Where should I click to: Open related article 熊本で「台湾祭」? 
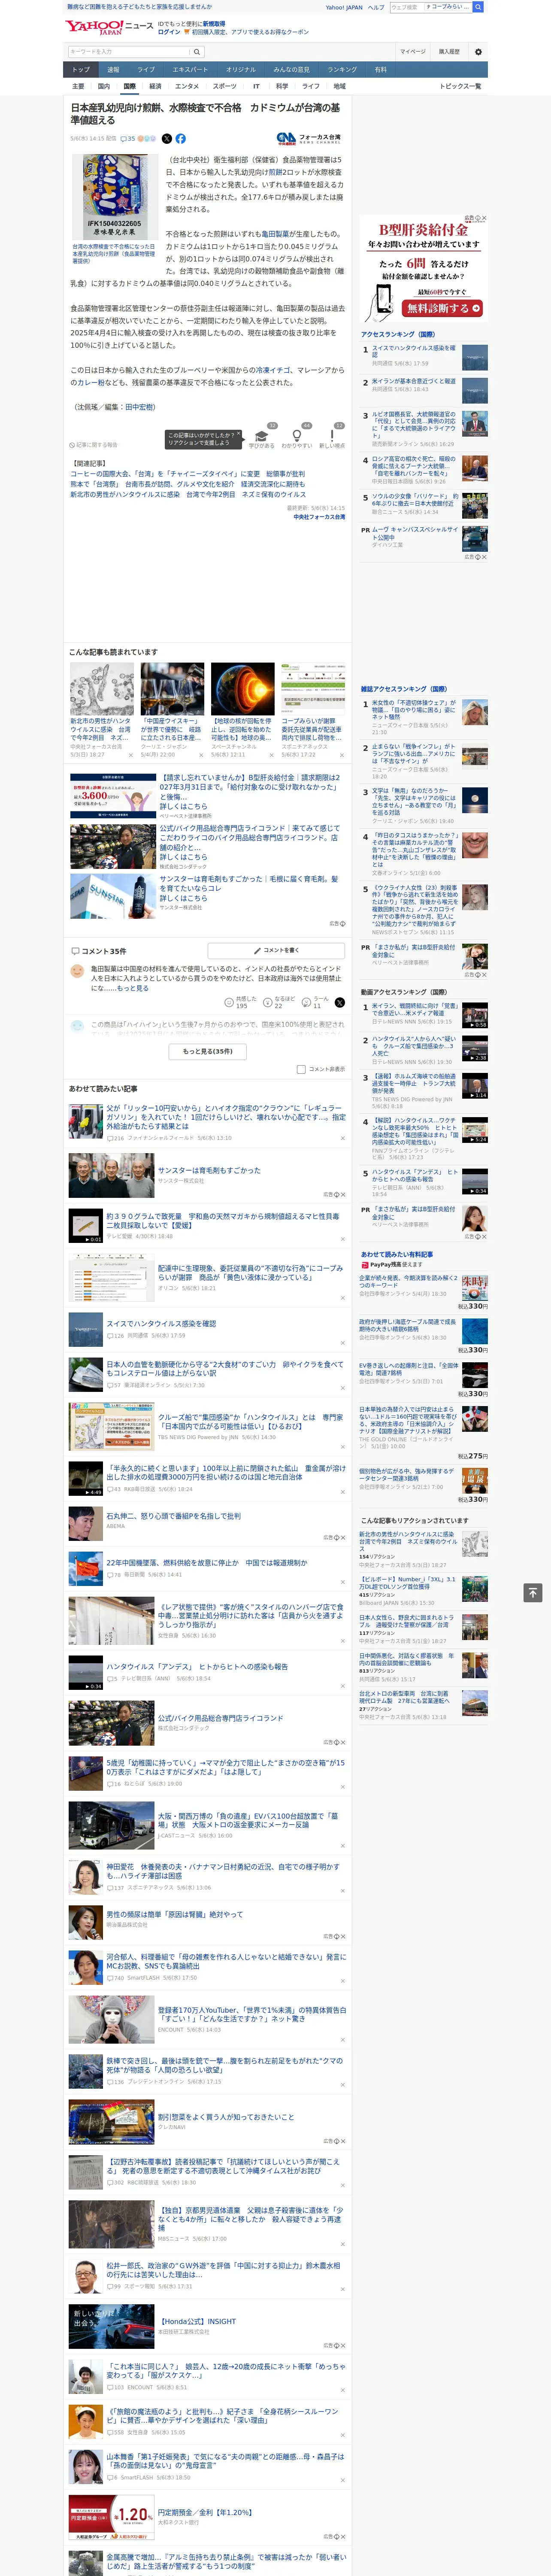[x=188, y=484]
